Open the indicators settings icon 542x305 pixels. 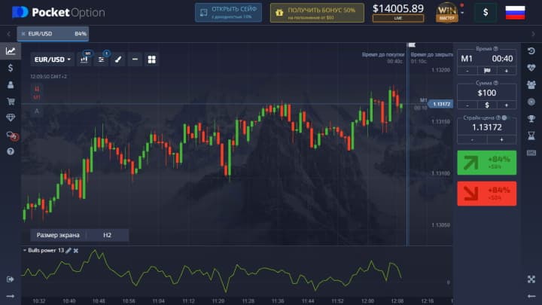(102, 59)
